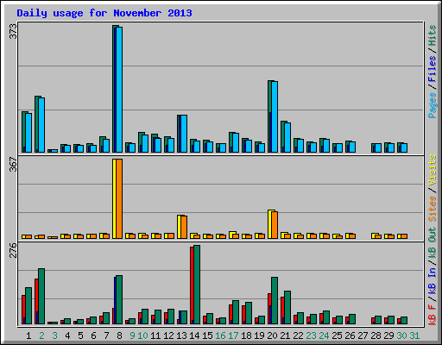
Task: Select day 12 on the x-axis
Action: pyautogui.click(x=168, y=336)
